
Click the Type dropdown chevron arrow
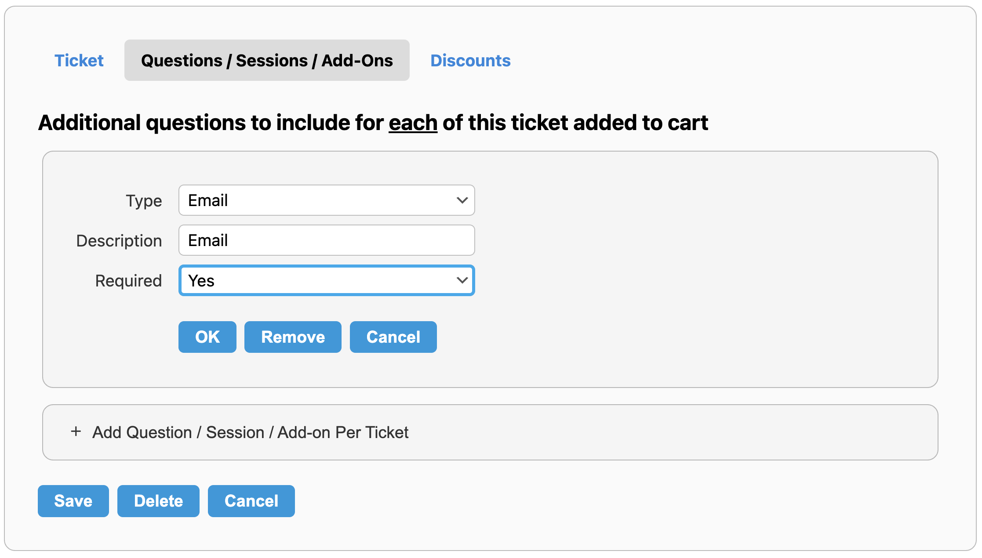tap(462, 200)
